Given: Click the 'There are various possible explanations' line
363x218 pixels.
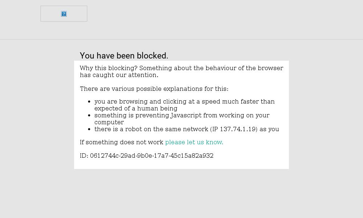Looking at the screenshot, I should pyautogui.click(x=154, y=89).
